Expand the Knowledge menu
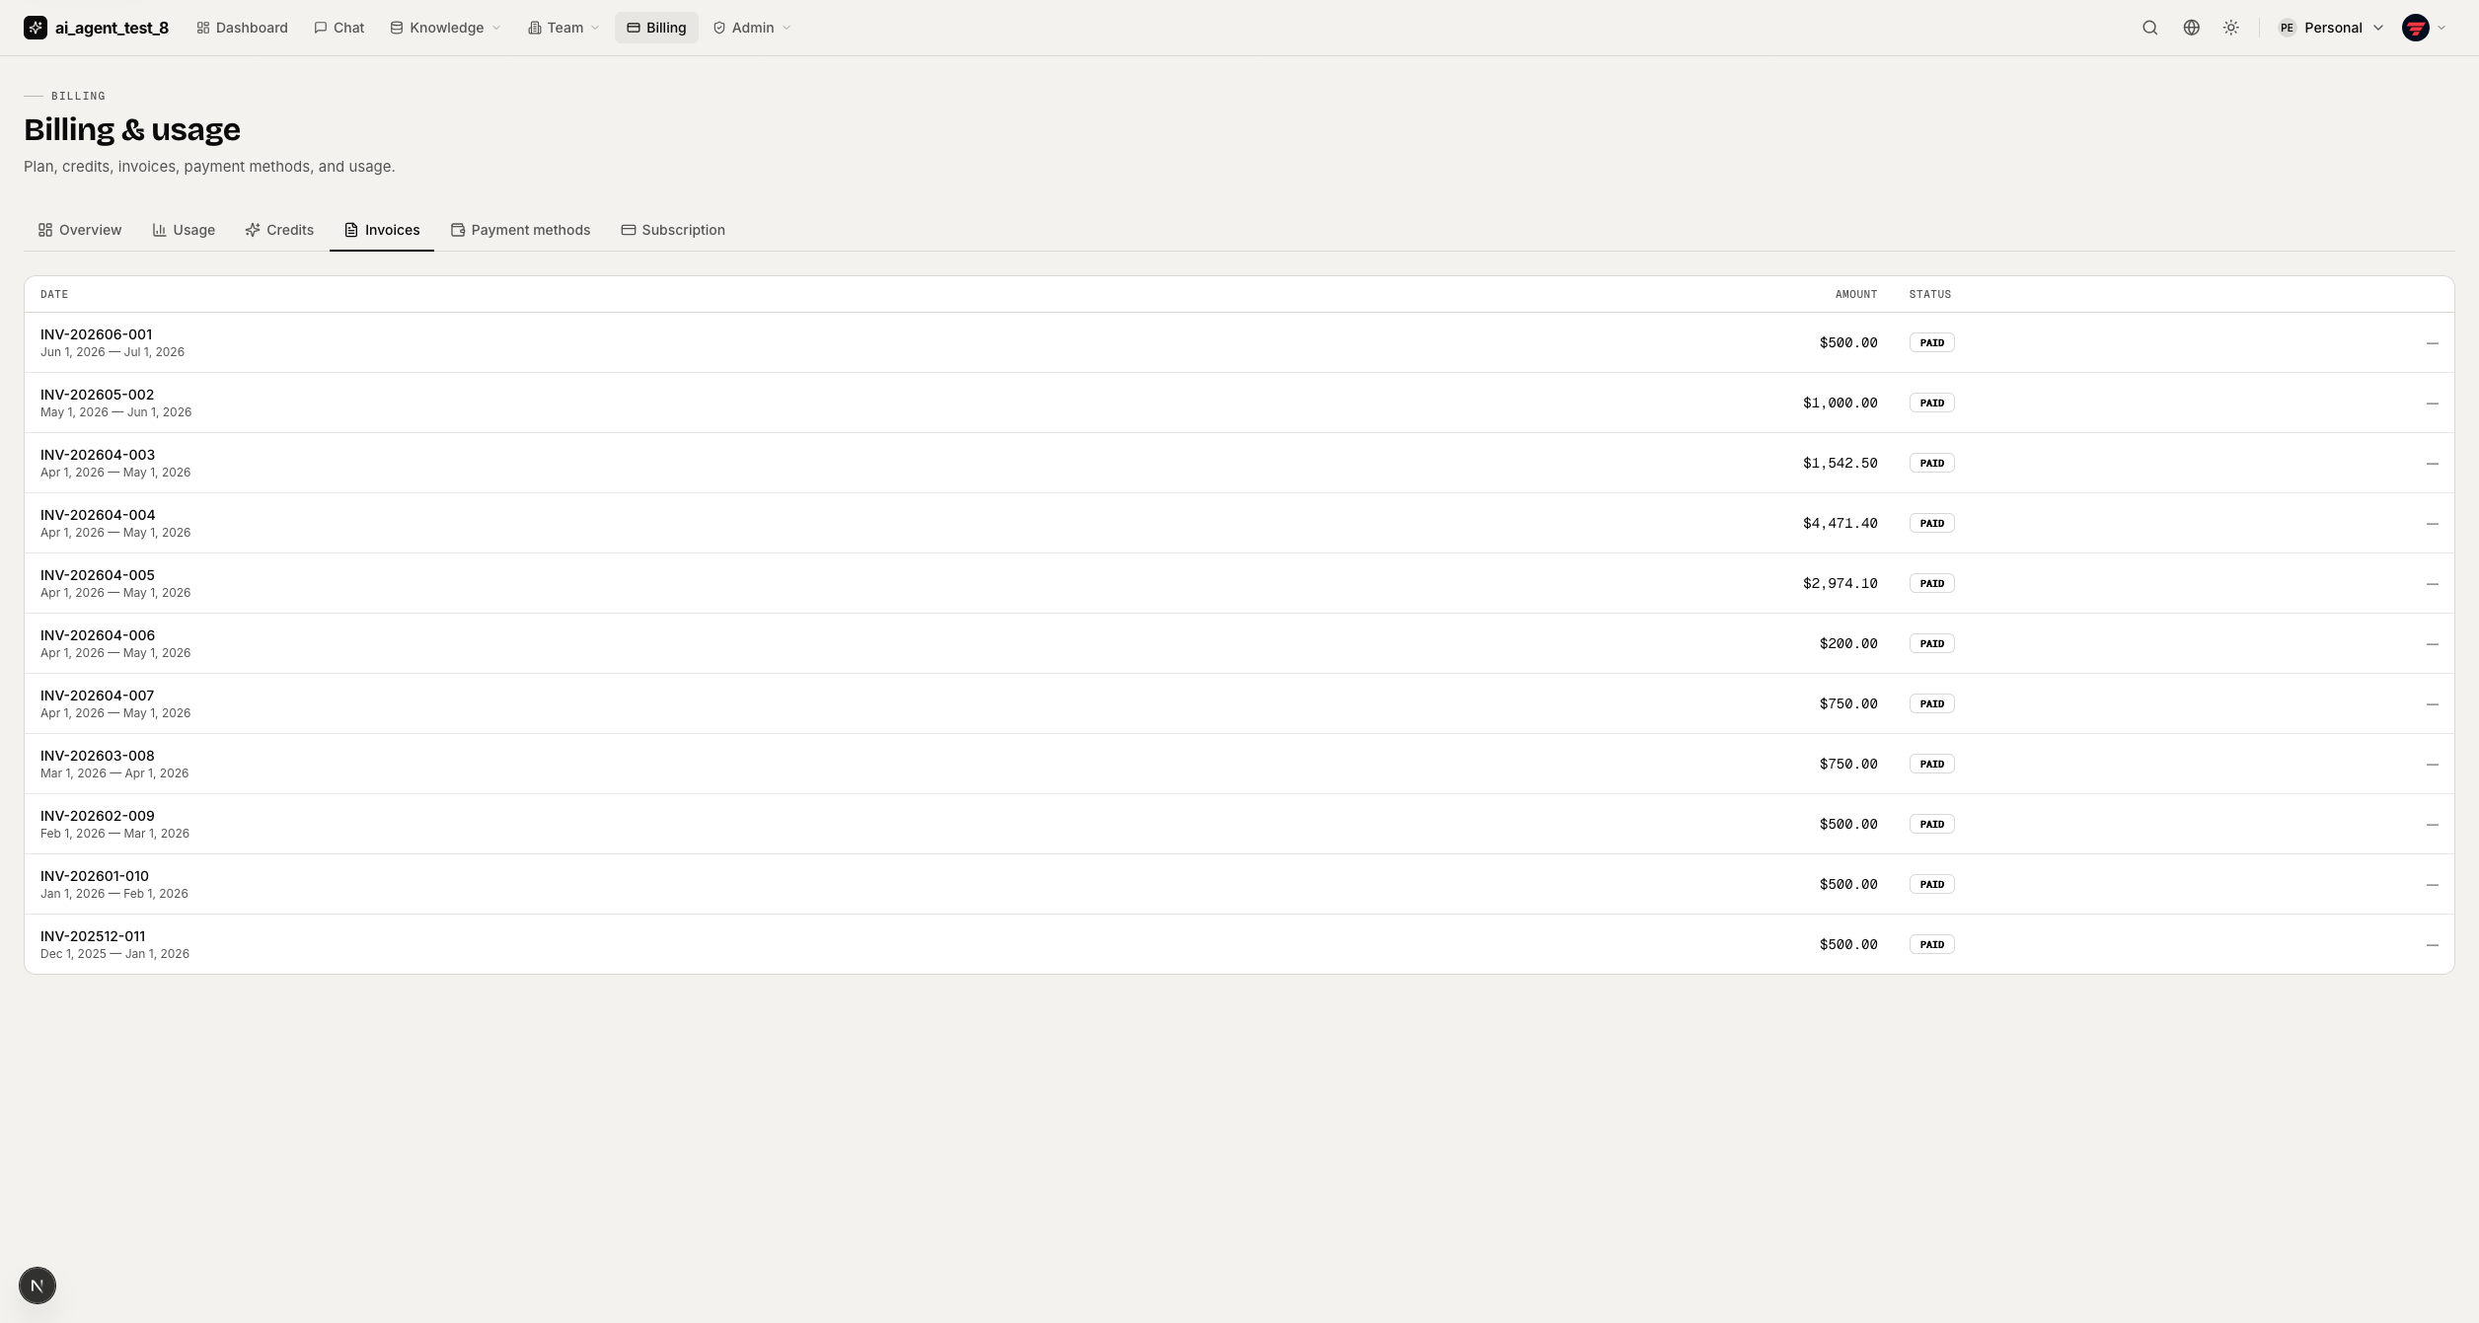Viewport: 2479px width, 1323px height. (x=445, y=28)
